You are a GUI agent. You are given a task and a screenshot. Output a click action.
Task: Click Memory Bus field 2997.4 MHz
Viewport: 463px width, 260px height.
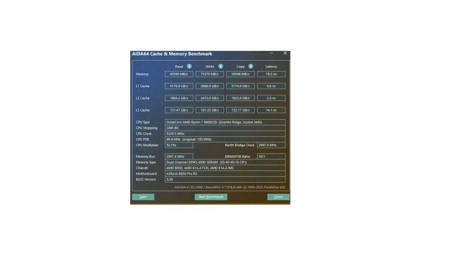[179, 157]
